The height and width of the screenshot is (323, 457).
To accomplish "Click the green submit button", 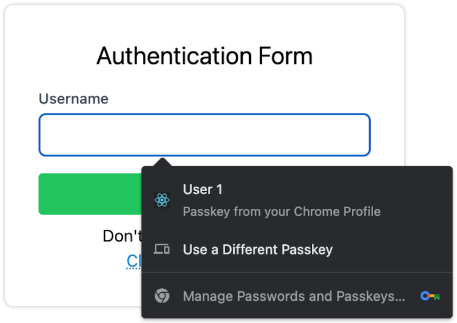I will pyautogui.click(x=90, y=194).
